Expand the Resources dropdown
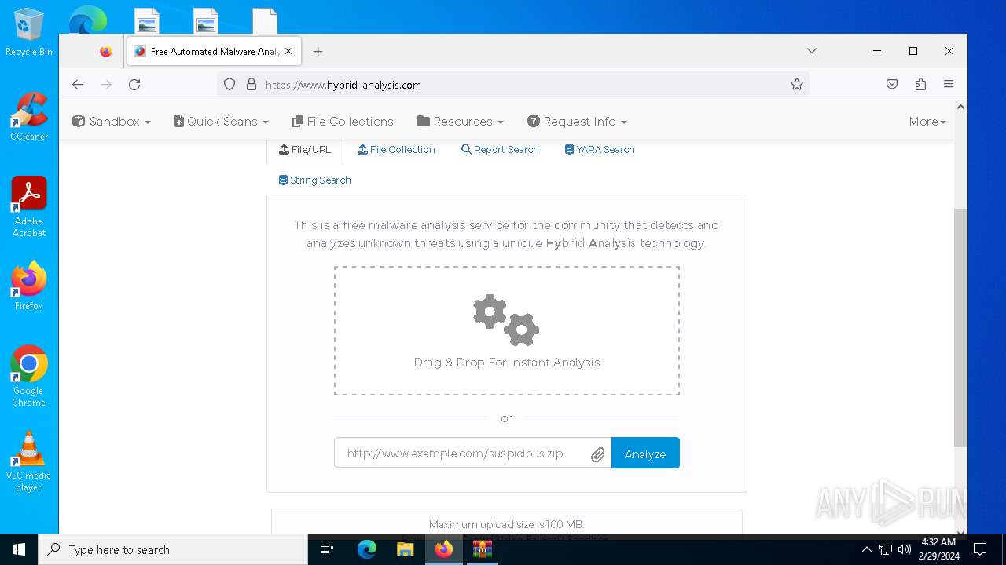 click(x=461, y=122)
